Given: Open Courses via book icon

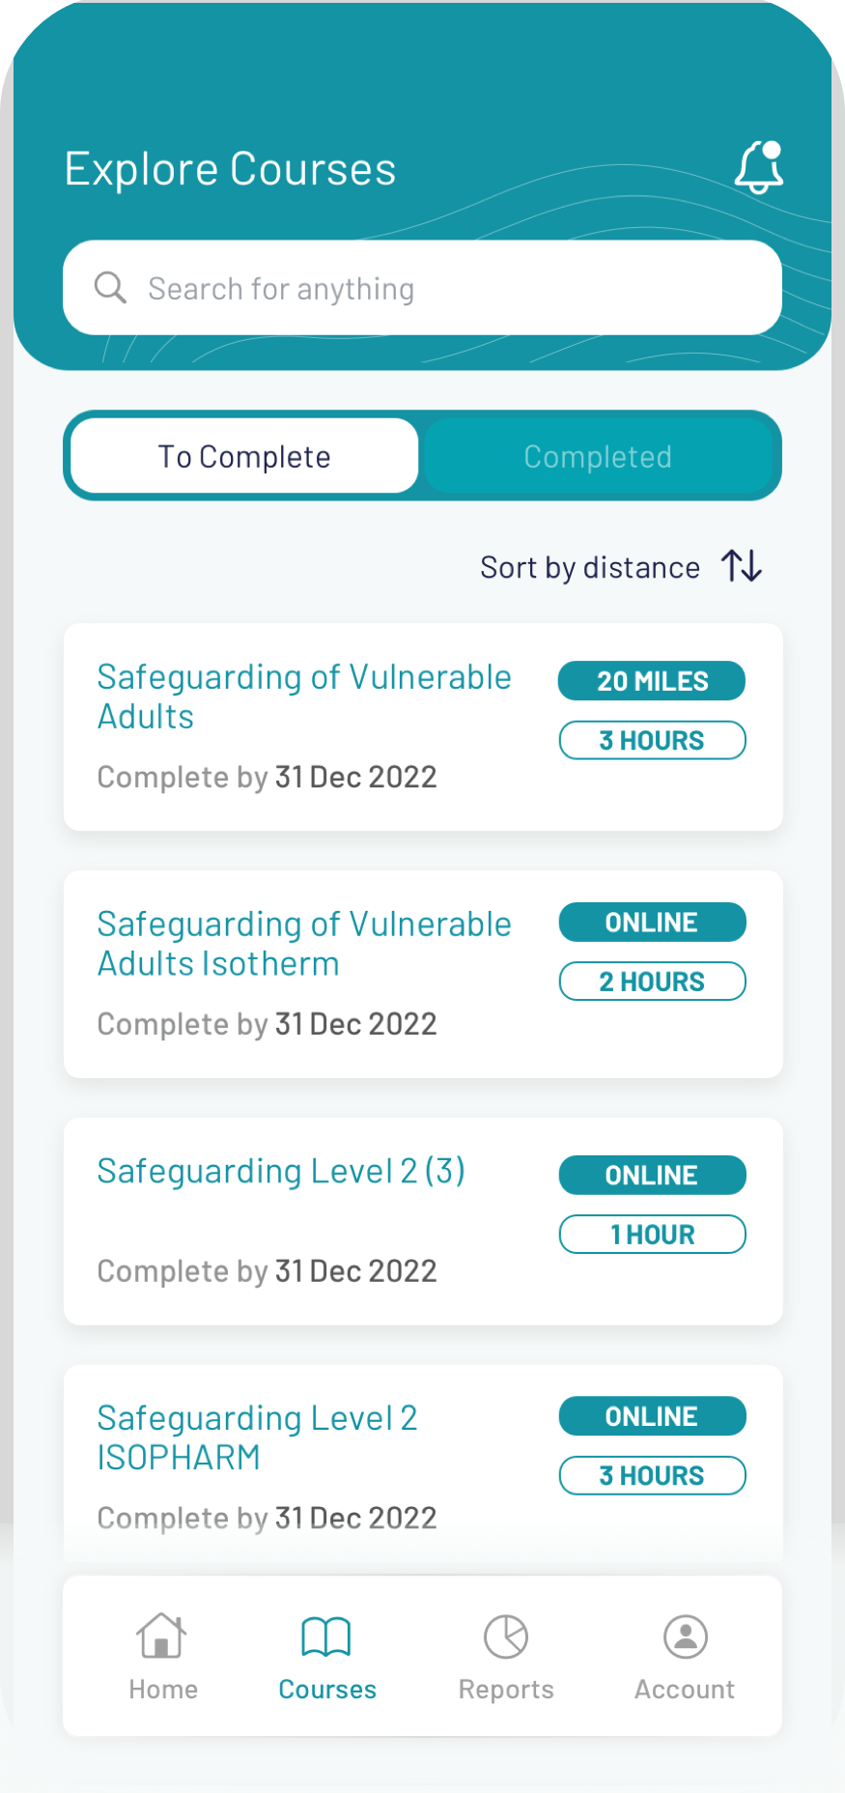Looking at the screenshot, I should click(326, 1636).
